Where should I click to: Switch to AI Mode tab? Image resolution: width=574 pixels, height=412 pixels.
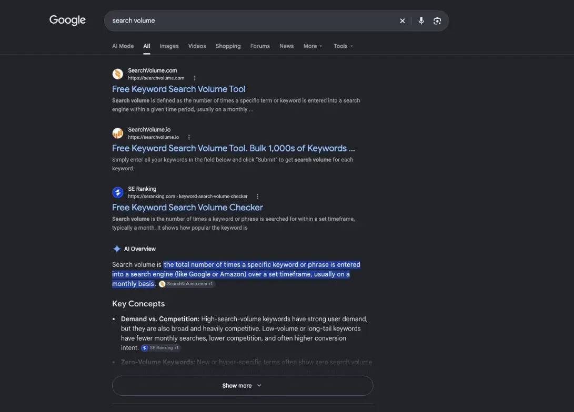point(123,46)
